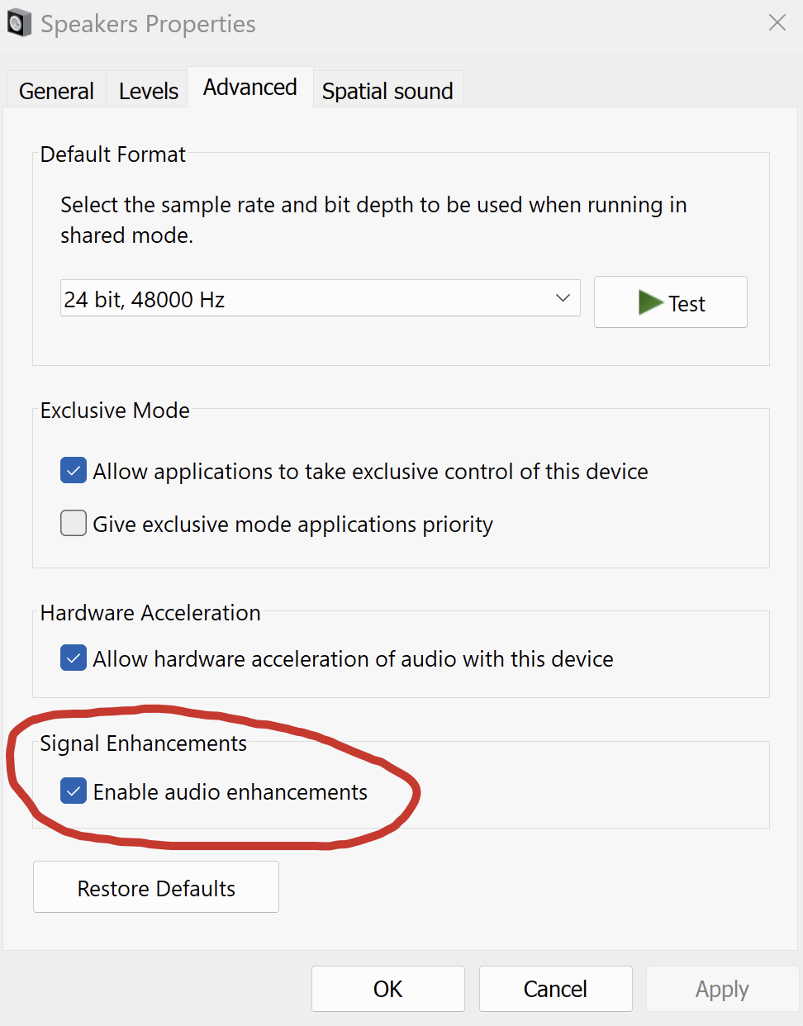Image resolution: width=803 pixels, height=1026 pixels.
Task: Switch to the General tab
Action: coord(55,91)
